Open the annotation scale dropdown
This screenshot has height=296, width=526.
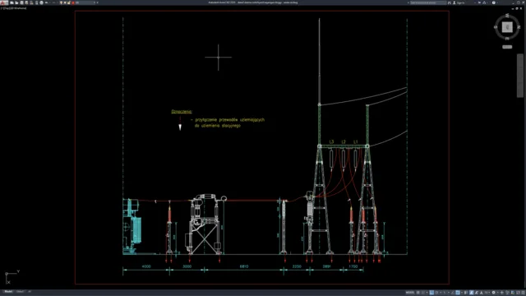[x=487, y=293]
